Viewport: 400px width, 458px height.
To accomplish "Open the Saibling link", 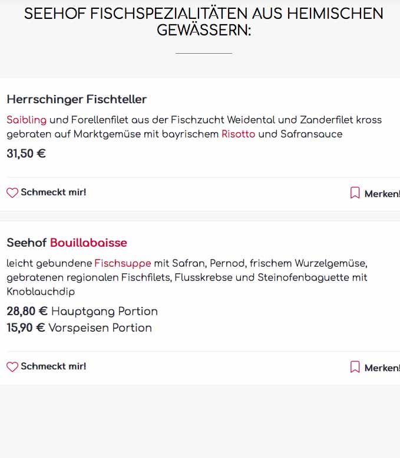I will point(27,120).
